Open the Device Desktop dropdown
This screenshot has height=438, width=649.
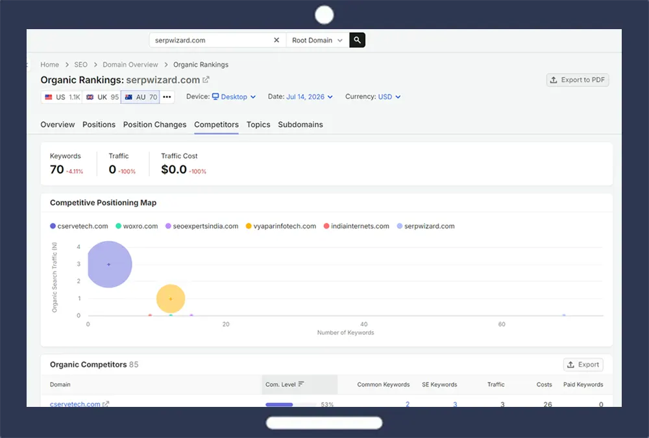pos(234,97)
